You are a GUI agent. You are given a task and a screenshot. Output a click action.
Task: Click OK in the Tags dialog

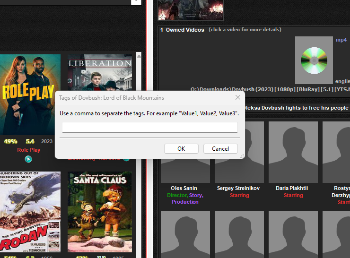(x=181, y=149)
